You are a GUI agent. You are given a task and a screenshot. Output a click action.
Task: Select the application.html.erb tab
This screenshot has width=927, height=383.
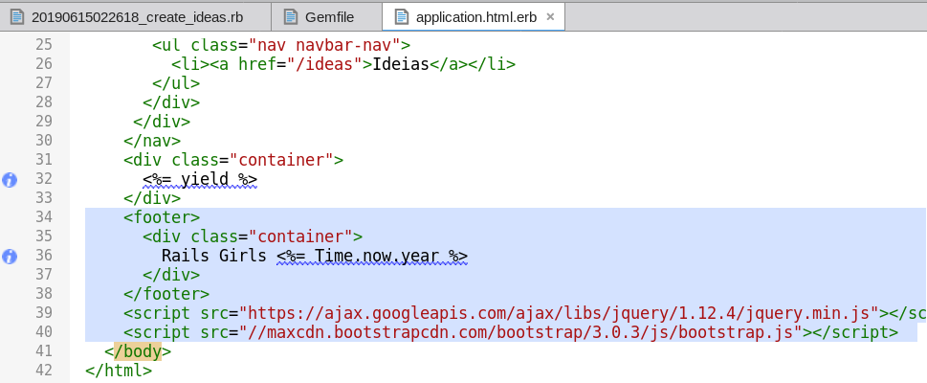[475, 16]
